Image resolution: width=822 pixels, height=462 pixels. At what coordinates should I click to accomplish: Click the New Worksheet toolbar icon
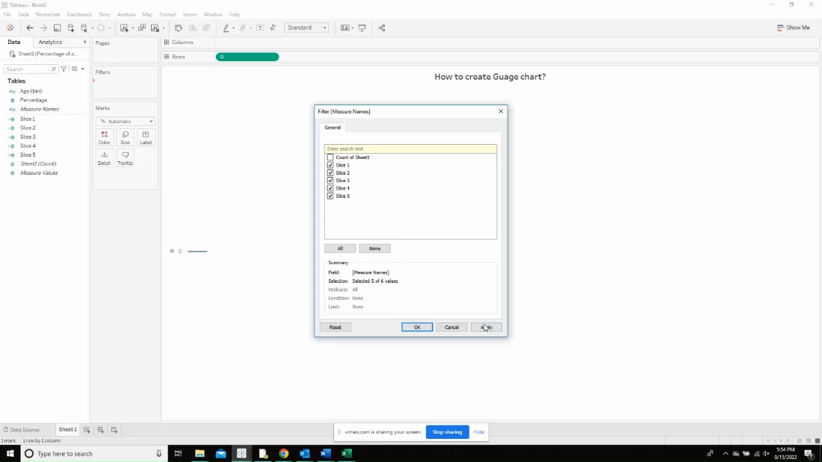124,28
